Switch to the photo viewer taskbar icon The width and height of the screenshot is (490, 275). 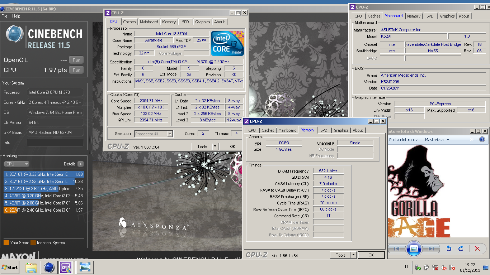[x=85, y=267]
